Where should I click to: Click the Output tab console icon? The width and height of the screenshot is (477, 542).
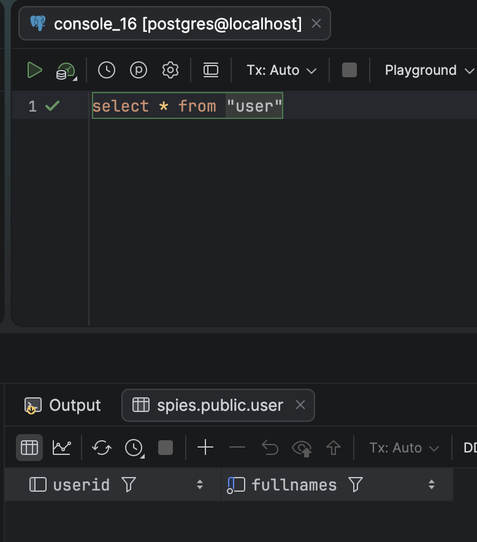pos(33,405)
